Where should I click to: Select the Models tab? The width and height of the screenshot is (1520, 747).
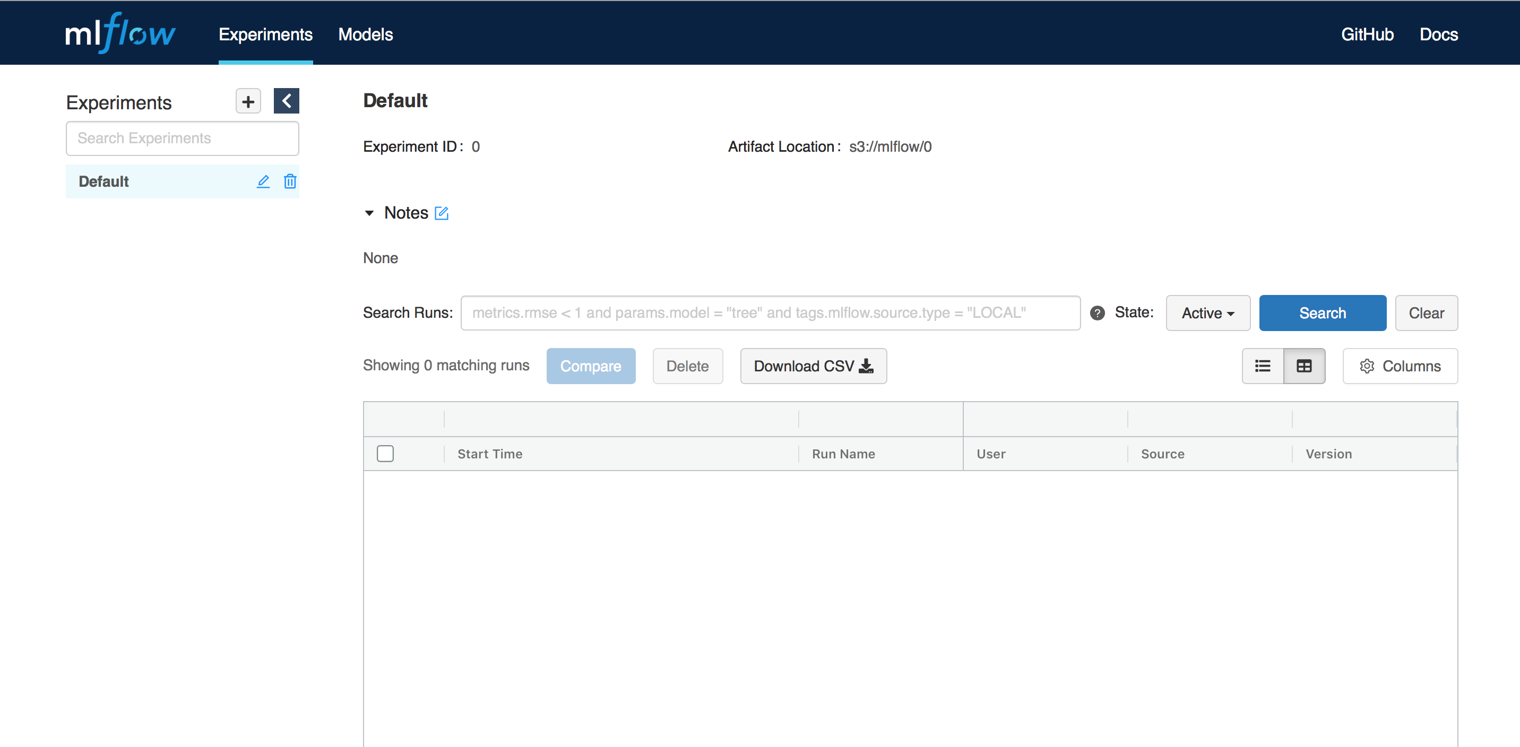click(366, 34)
